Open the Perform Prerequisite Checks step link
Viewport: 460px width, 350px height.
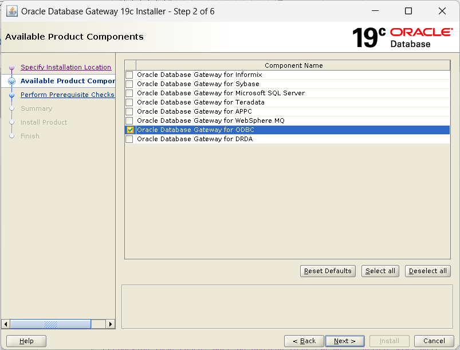pyautogui.click(x=67, y=95)
